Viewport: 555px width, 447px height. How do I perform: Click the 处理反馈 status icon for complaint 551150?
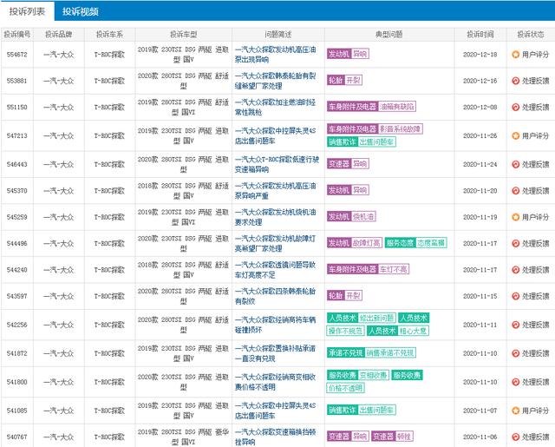pyautogui.click(x=516, y=107)
